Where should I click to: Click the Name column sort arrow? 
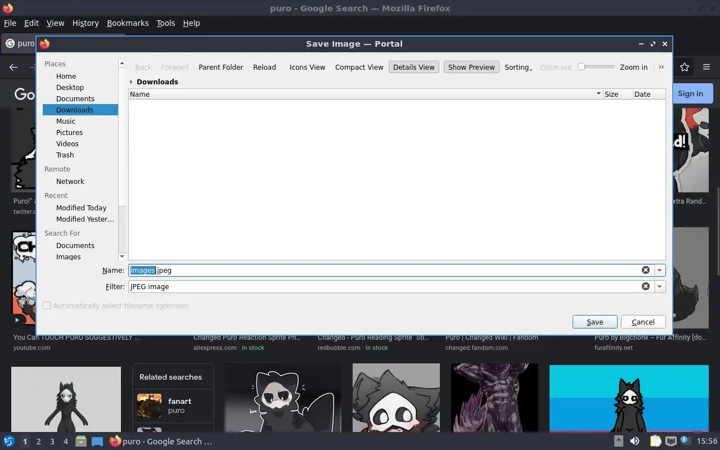pos(598,94)
